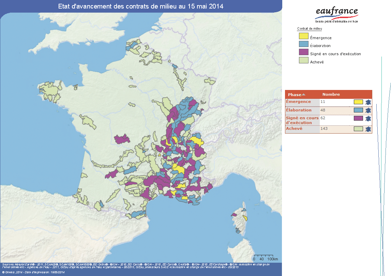
Task: Select the blue Élaboration legend swatch
Action: tap(304, 44)
